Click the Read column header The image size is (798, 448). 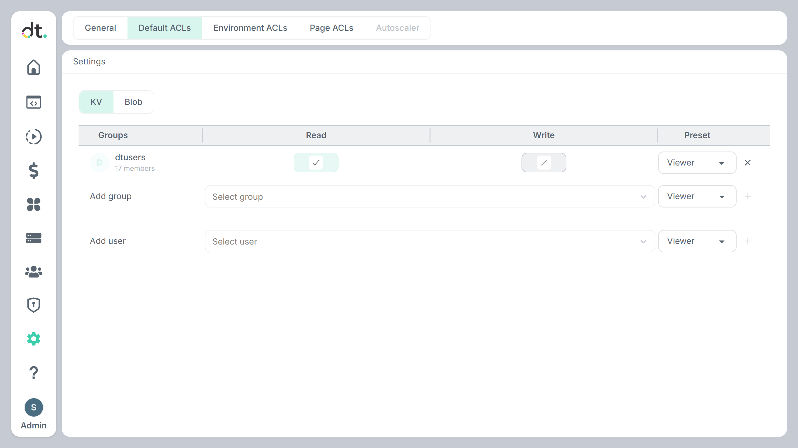316,135
